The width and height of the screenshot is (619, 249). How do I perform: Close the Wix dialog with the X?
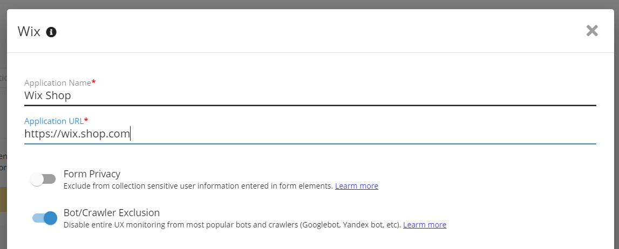pos(592,31)
